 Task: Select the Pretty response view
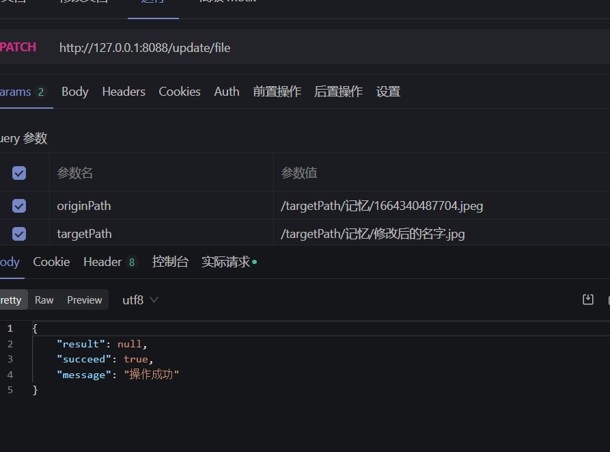(x=12, y=300)
